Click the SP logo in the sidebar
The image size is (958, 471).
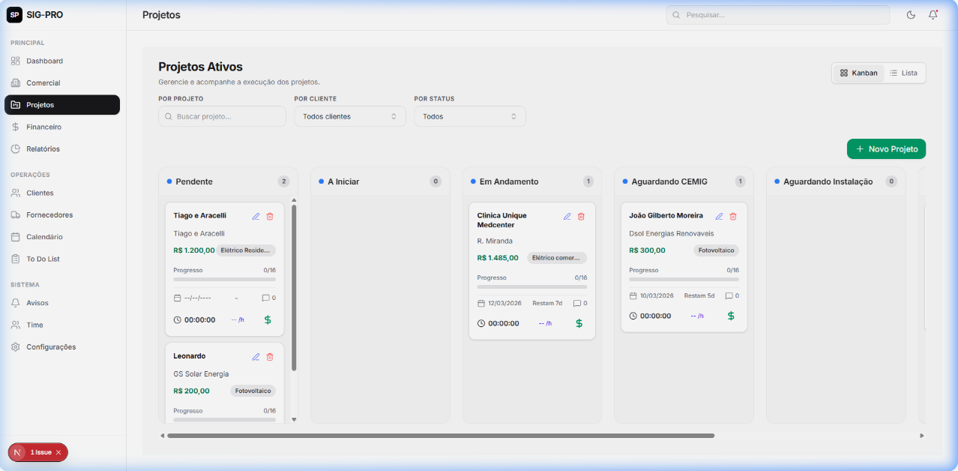(x=13, y=14)
